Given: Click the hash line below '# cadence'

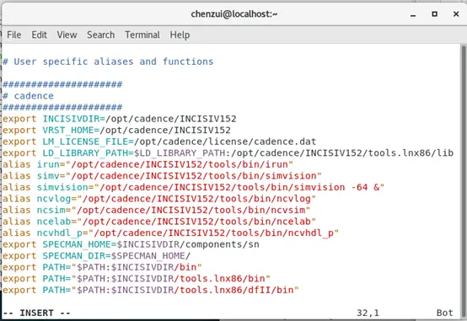Looking at the screenshot, I should (62, 107).
